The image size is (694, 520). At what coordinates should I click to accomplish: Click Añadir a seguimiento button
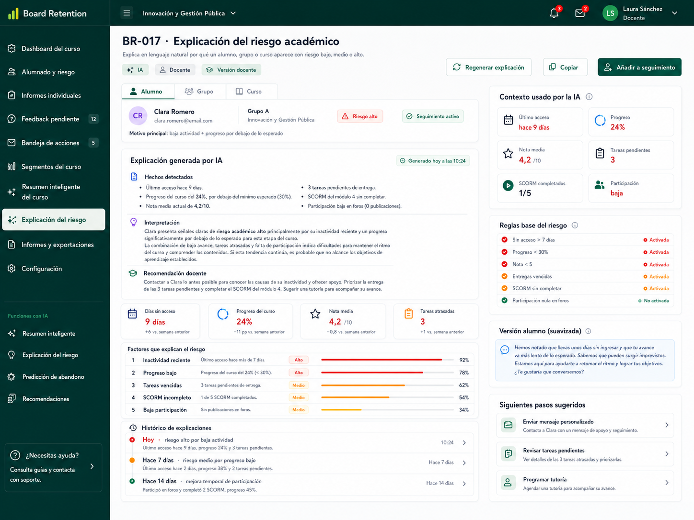[x=639, y=67]
